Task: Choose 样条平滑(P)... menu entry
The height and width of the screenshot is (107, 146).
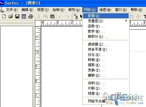Action: (106, 49)
